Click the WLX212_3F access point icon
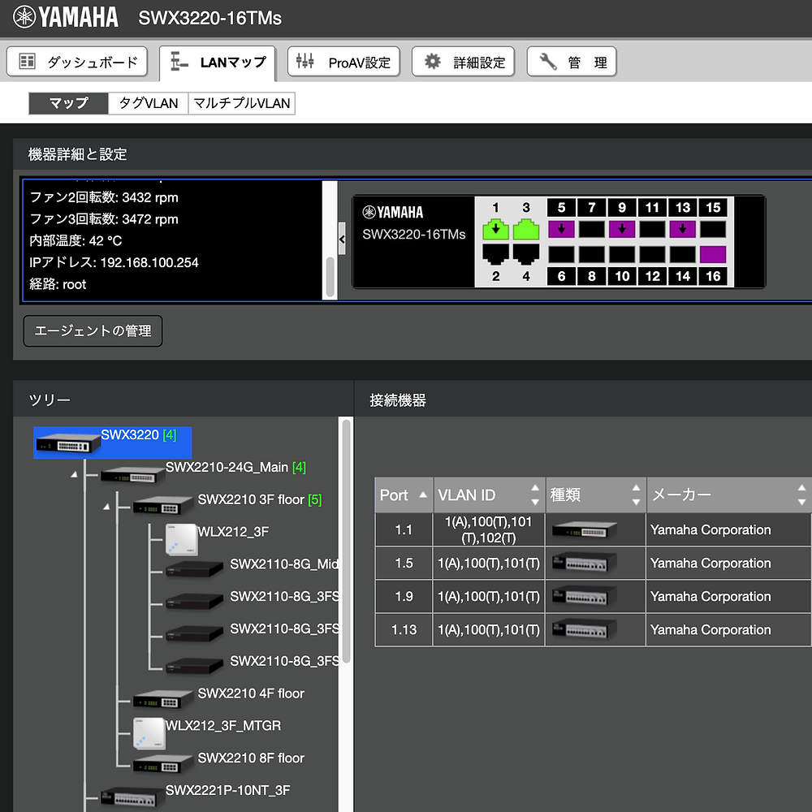 [x=181, y=539]
